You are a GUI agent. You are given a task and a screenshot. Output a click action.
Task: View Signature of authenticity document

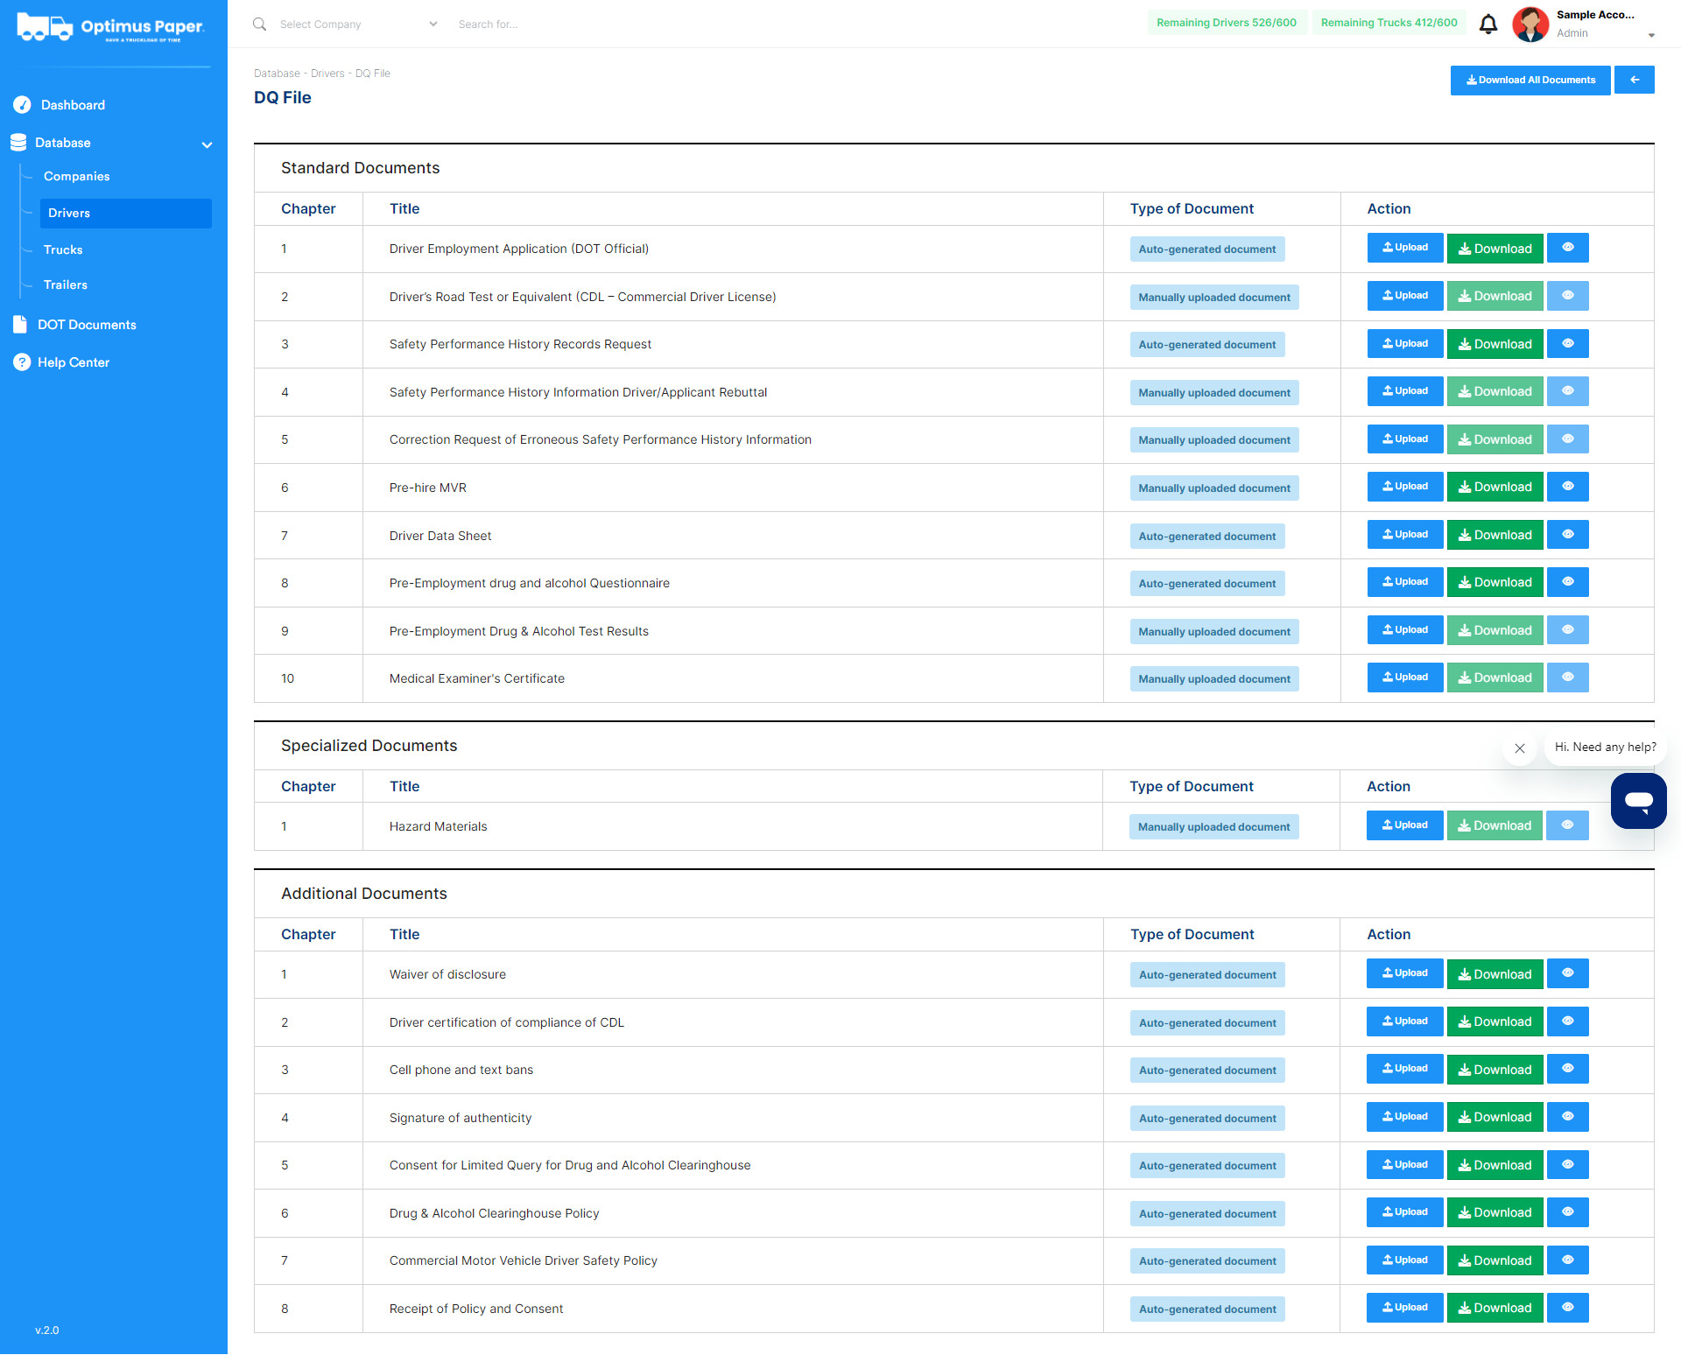click(1567, 1117)
